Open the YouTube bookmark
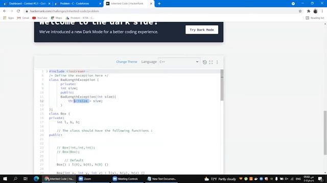This screenshot has width=327, height=183. pyautogui.click(x=40, y=18)
